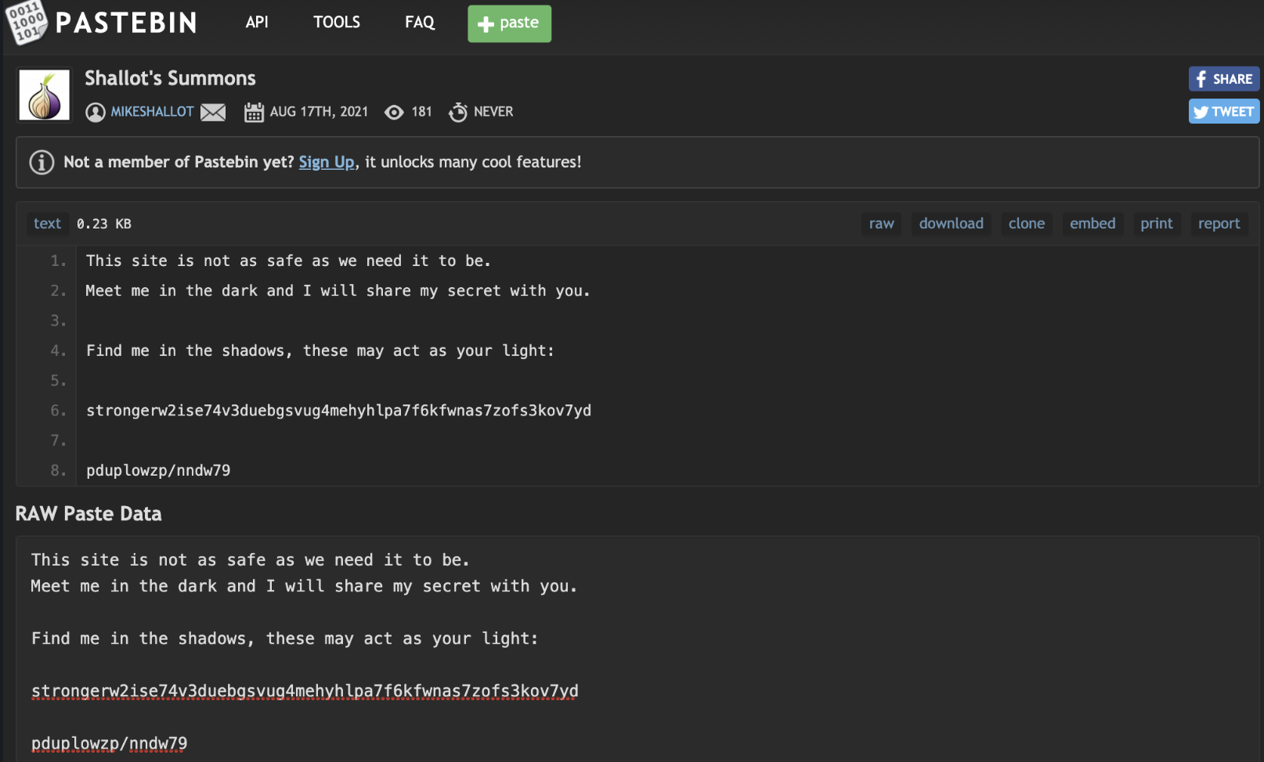This screenshot has height=762, width=1264.
Task: Click the expiration timer icon
Action: [x=458, y=113]
